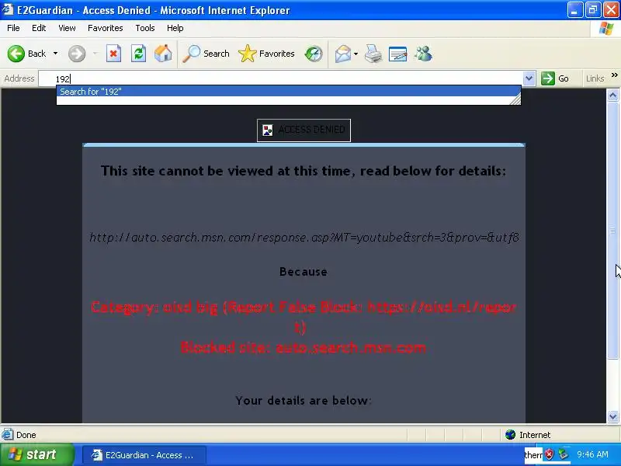Click the 'This site cannot be viewed' heading

(304, 171)
